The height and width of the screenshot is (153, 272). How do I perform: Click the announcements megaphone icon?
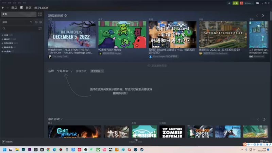229,3
